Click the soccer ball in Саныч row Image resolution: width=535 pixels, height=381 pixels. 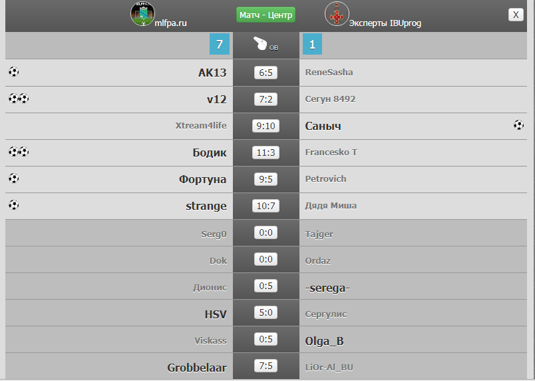tap(518, 125)
